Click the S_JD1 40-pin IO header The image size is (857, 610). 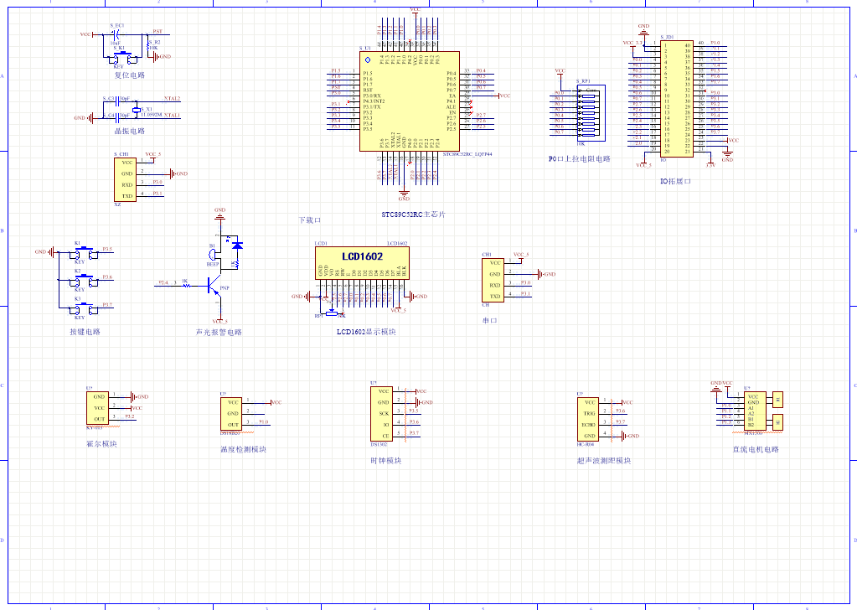(676, 98)
